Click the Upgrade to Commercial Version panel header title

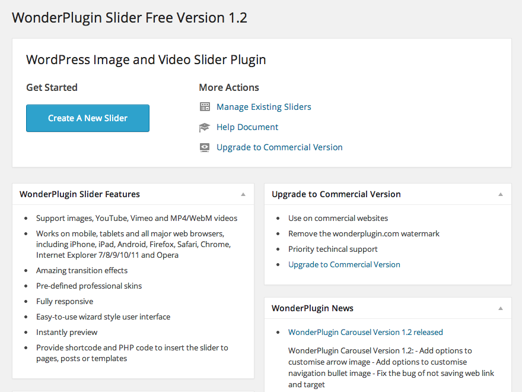click(336, 194)
